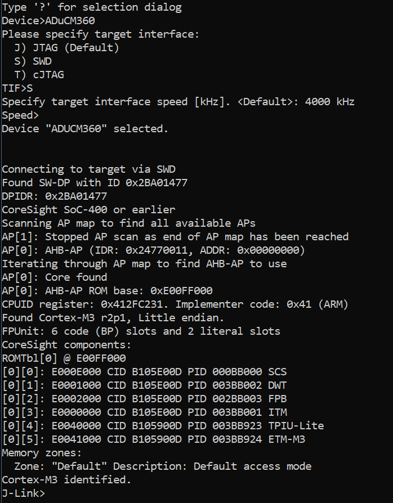The height and width of the screenshot is (503, 393).
Task: Click the "Memory zones:" heading line
Action: point(42,453)
